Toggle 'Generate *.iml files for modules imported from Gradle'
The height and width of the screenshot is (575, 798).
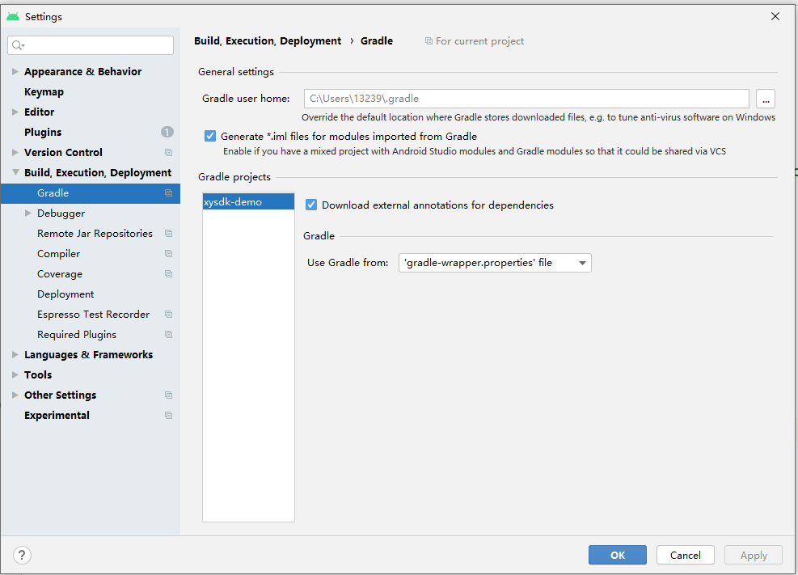click(x=210, y=136)
